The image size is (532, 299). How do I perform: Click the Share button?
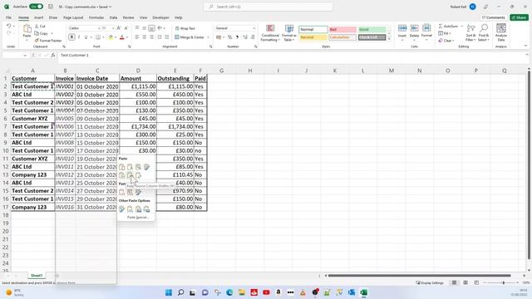(x=520, y=17)
